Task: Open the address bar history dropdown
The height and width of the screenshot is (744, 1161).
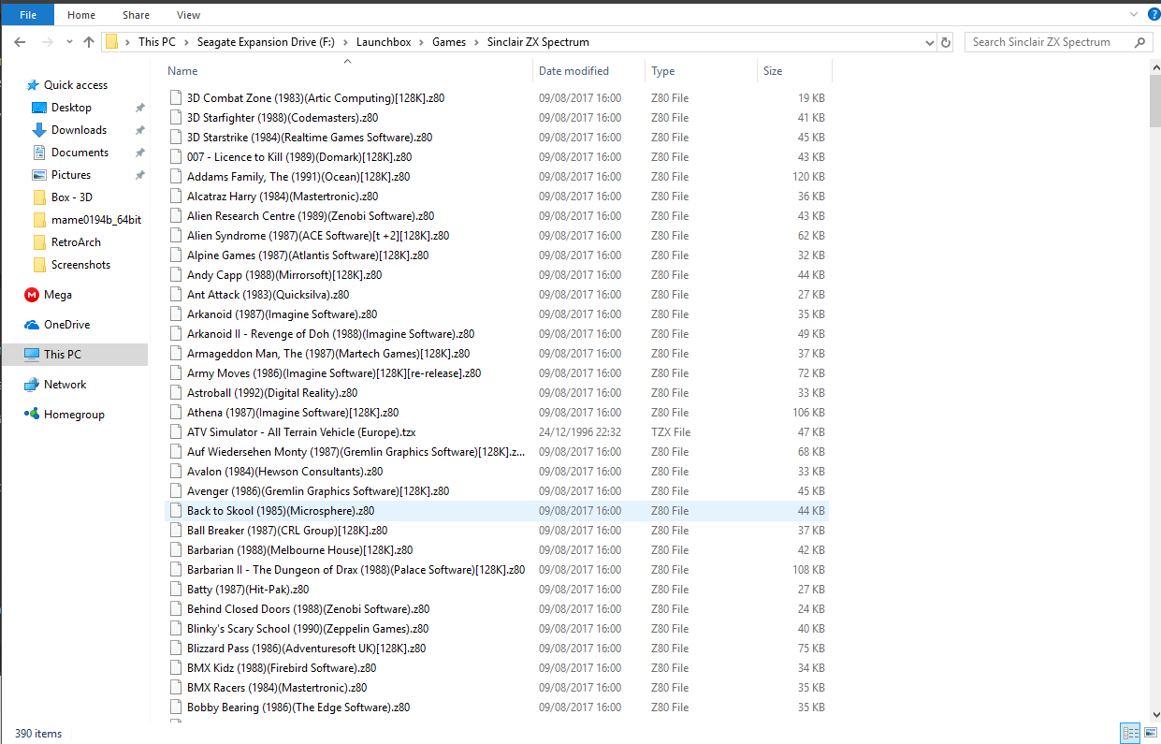Action: 928,42
